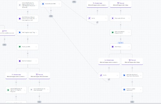Click icon on Internal Notification To Agency For Negative Response
The image size is (161, 104).
(x=8, y=90)
